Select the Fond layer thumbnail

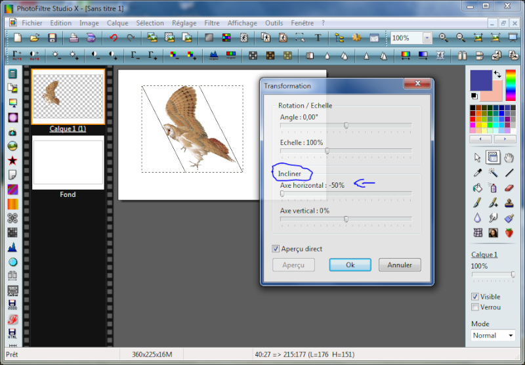[68, 162]
